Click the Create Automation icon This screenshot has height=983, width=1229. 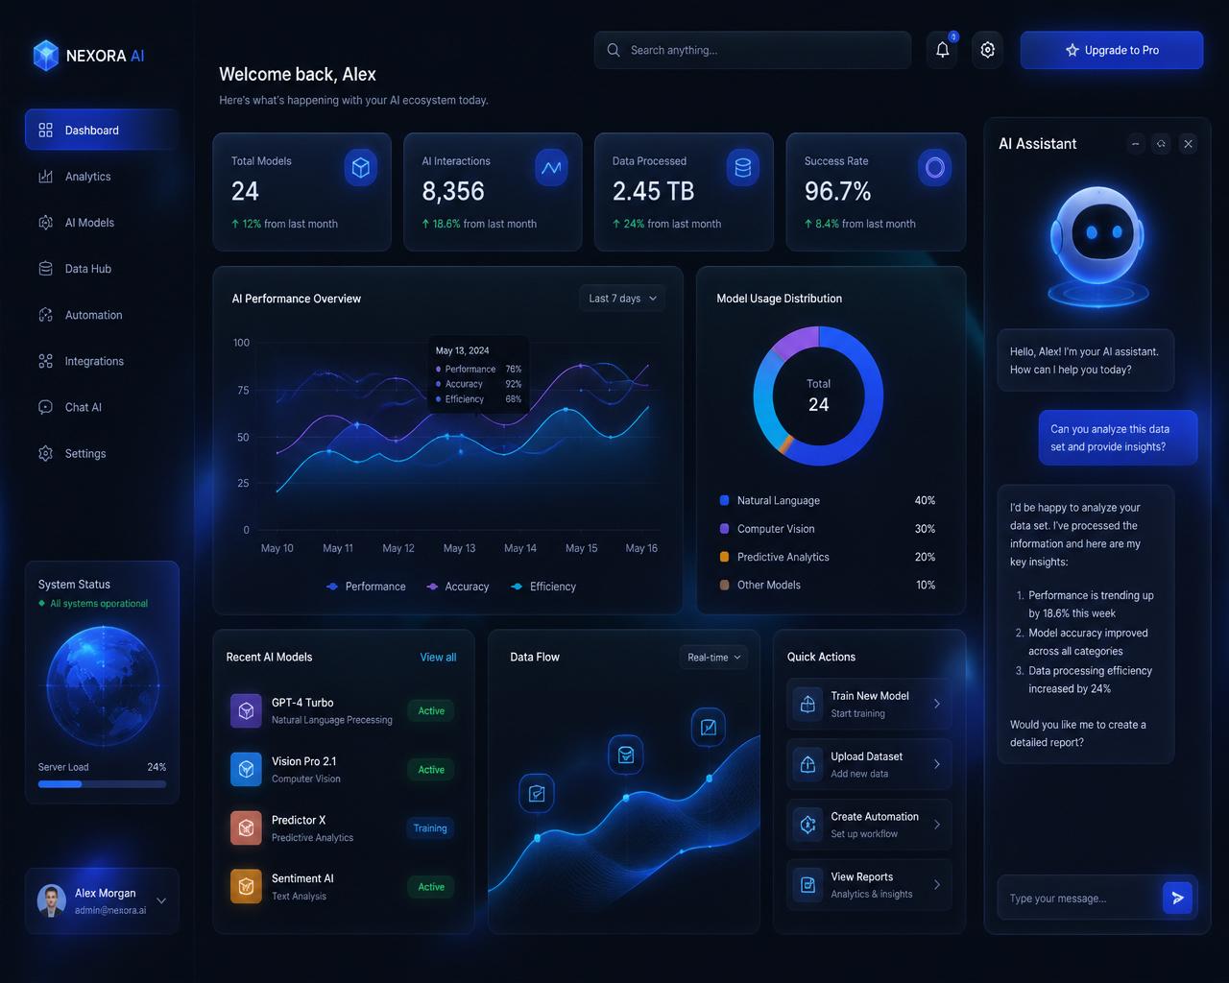[807, 825]
